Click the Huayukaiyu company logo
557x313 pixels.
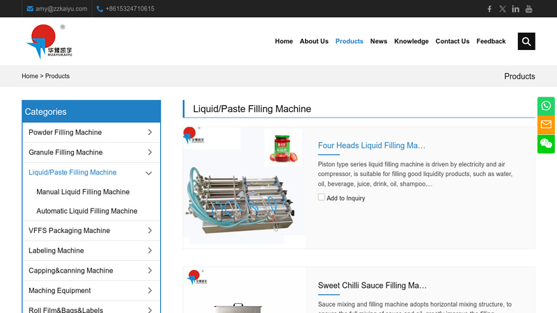tap(49, 41)
